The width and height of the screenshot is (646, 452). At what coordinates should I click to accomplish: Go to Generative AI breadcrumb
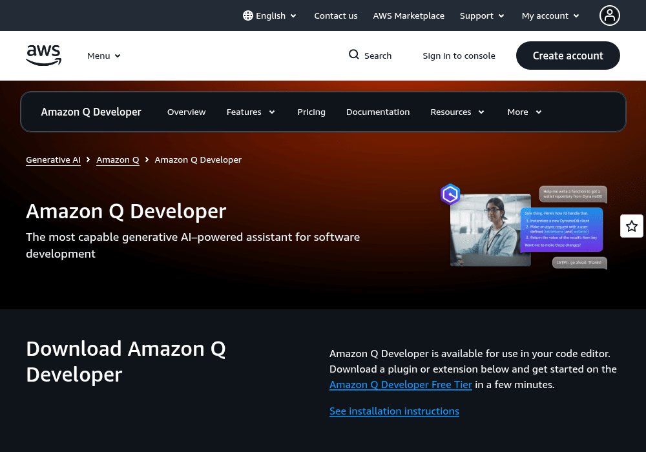(53, 159)
